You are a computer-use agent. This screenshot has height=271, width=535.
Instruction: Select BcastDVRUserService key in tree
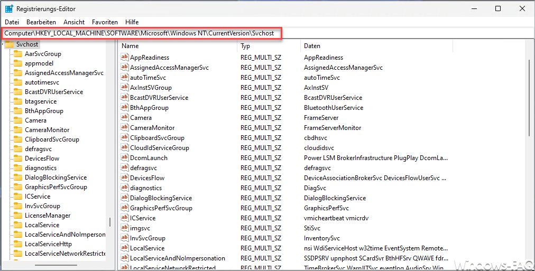coord(54,92)
